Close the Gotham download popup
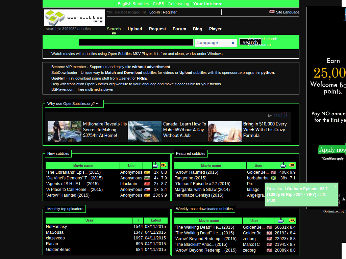 click(x=336, y=186)
